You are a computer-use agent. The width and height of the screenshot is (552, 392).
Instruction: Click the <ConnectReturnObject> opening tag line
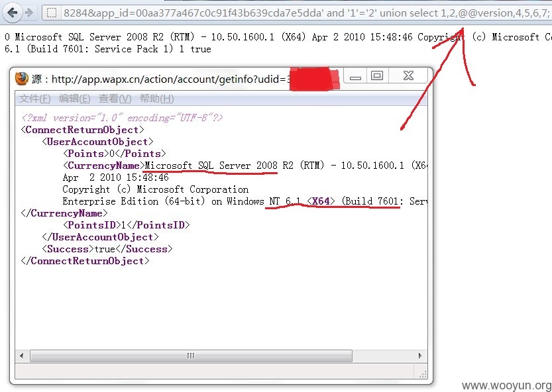pyautogui.click(x=82, y=130)
